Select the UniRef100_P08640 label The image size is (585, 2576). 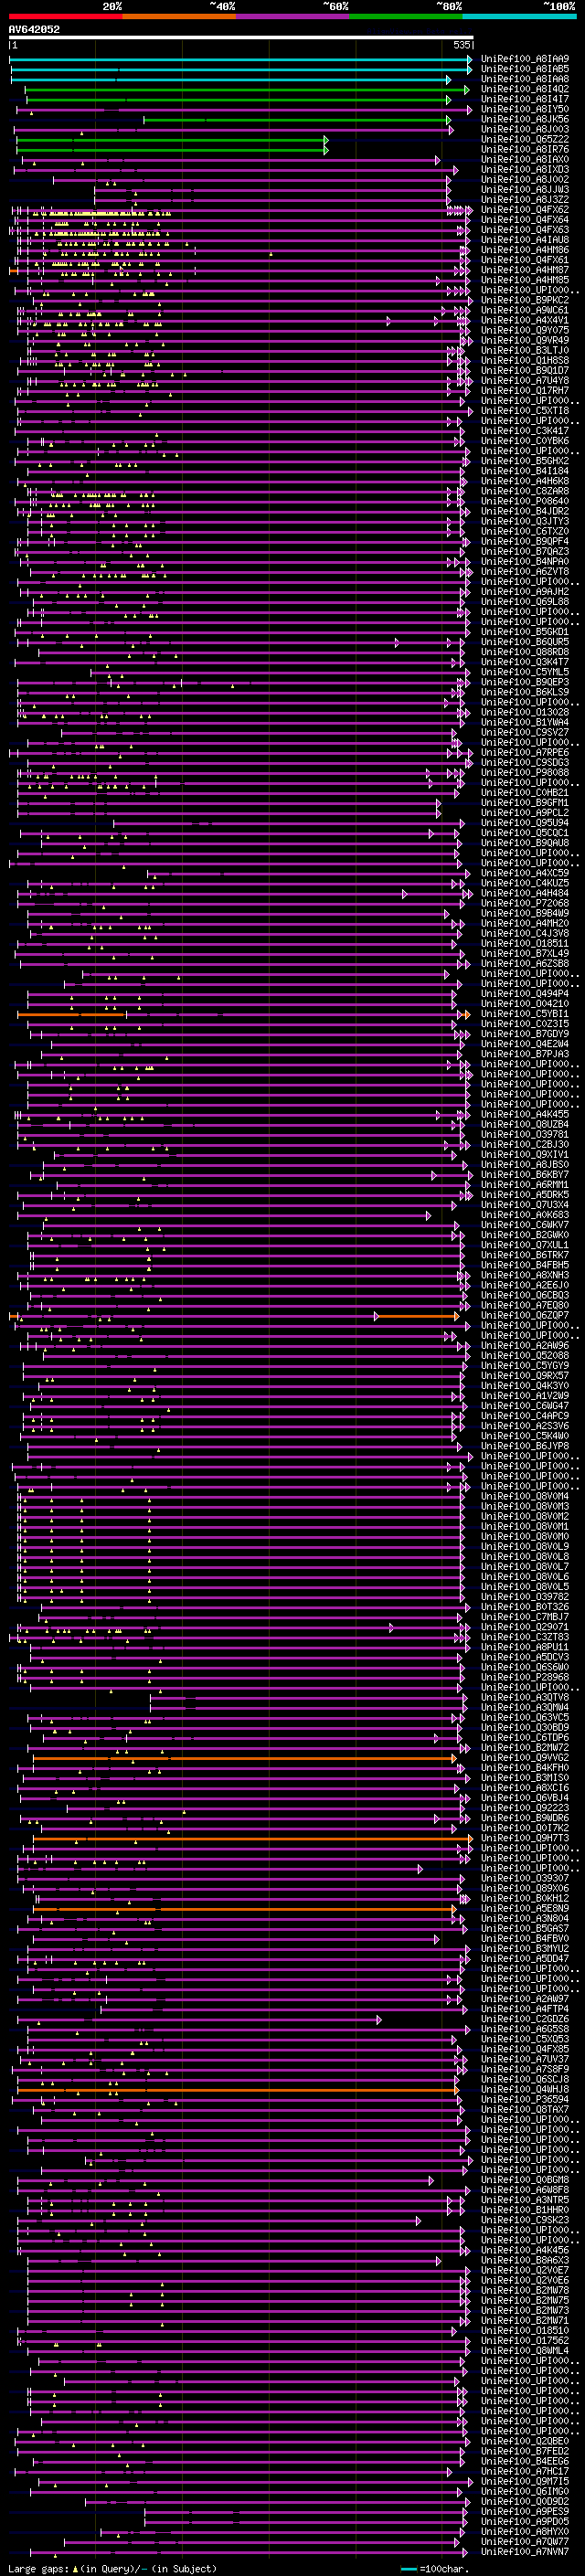pos(525,501)
